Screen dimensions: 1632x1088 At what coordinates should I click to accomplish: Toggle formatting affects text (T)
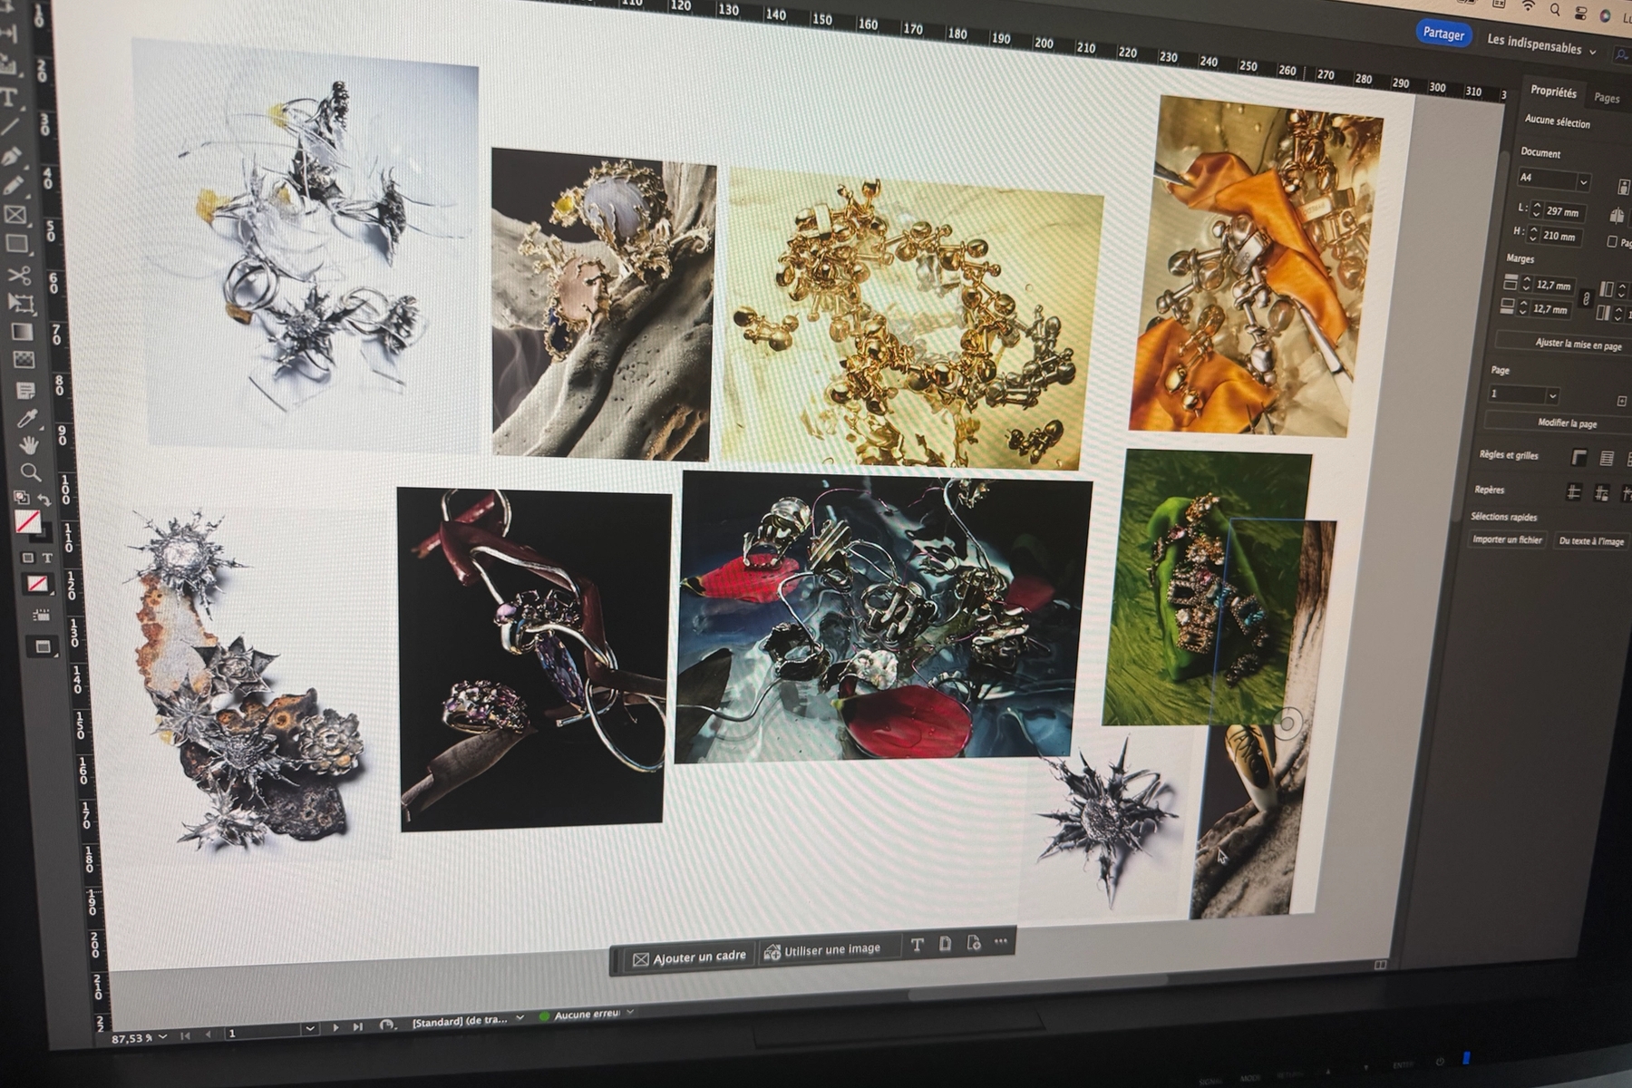[46, 559]
